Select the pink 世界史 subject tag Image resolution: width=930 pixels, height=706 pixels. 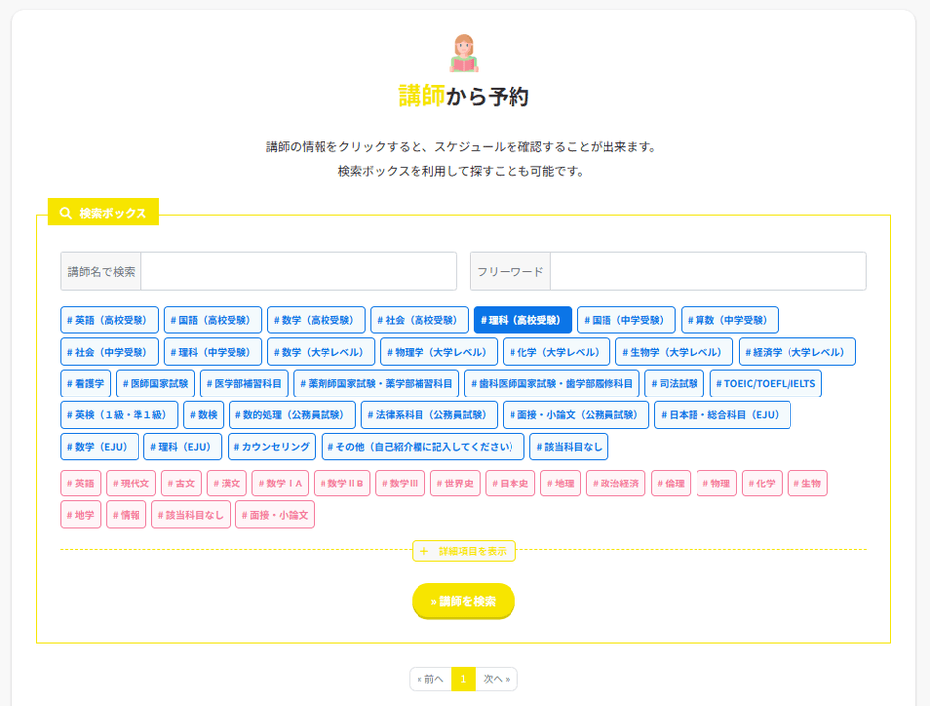click(x=455, y=484)
